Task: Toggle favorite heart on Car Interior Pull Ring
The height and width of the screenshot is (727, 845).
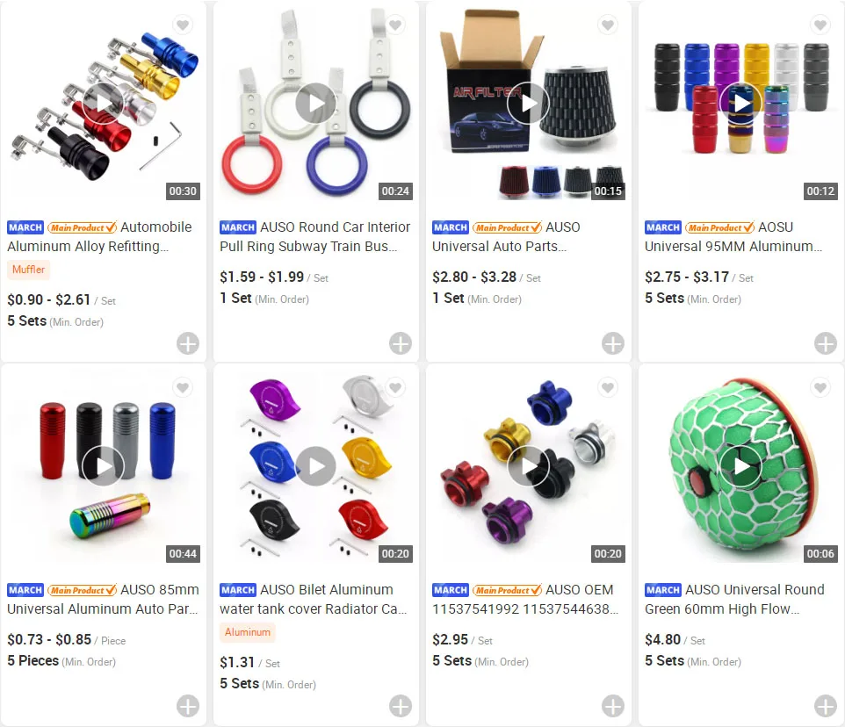Action: [x=395, y=25]
